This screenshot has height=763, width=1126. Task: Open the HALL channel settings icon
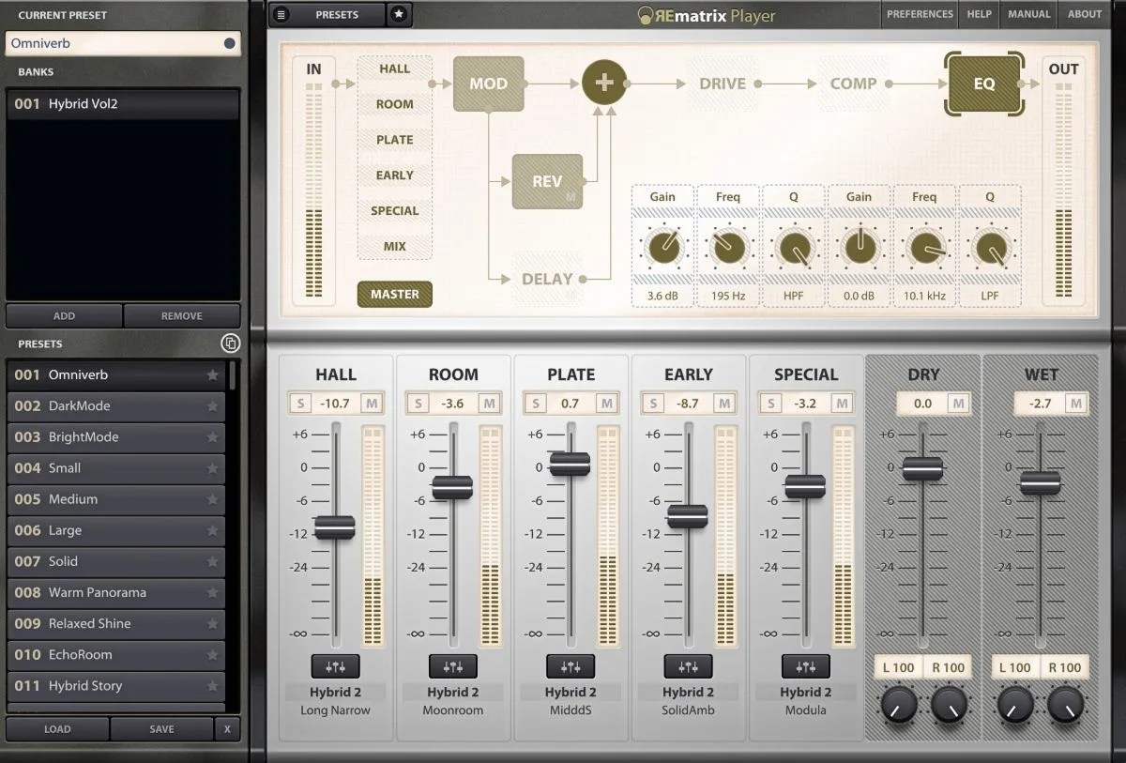pyautogui.click(x=335, y=666)
